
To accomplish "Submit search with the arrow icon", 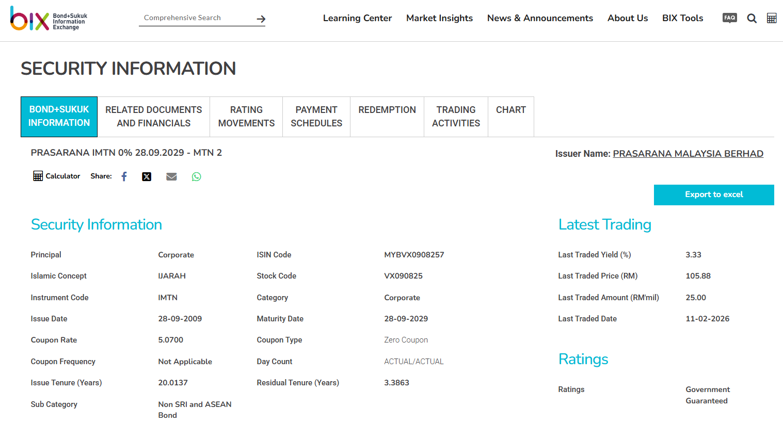I will 261,19.
